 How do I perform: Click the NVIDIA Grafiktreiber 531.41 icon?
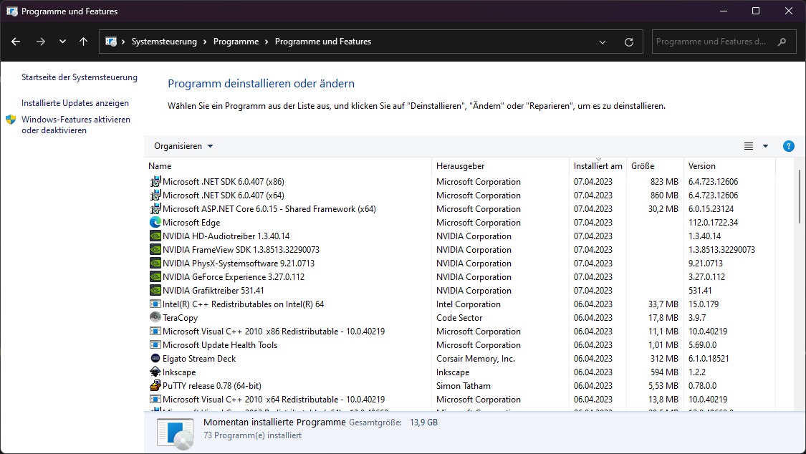point(155,290)
